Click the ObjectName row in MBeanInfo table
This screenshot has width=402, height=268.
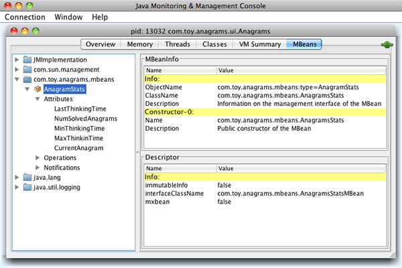[x=267, y=87]
